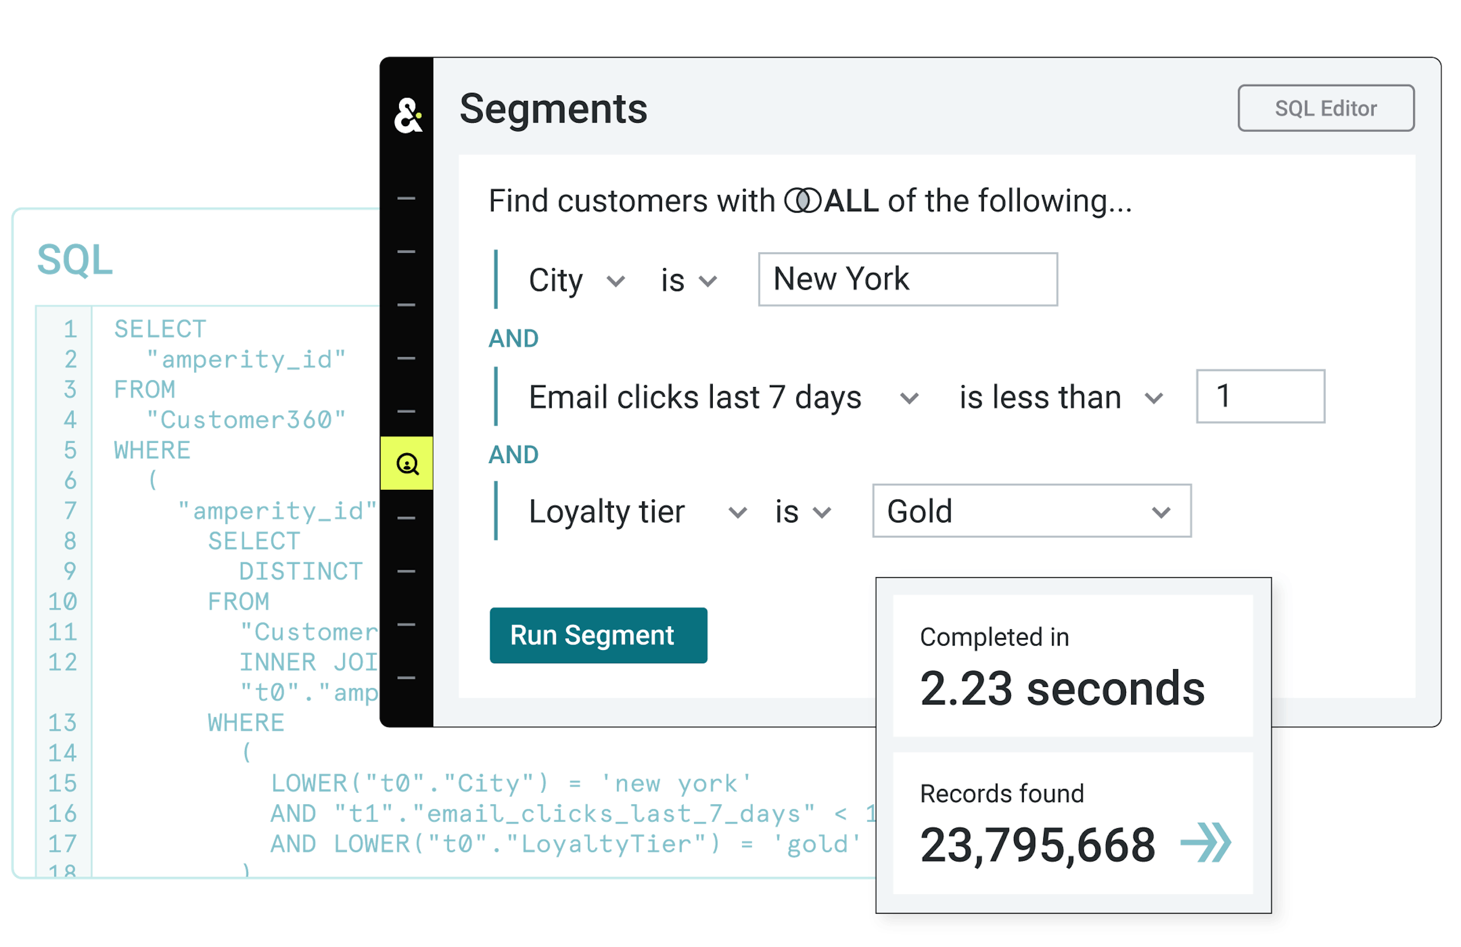Expand the Email clicks last 7 days dropdown
The width and height of the screenshot is (1461, 947).
909,398
